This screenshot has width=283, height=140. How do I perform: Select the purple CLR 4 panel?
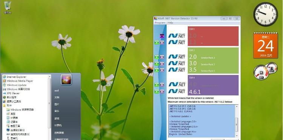[213, 85]
